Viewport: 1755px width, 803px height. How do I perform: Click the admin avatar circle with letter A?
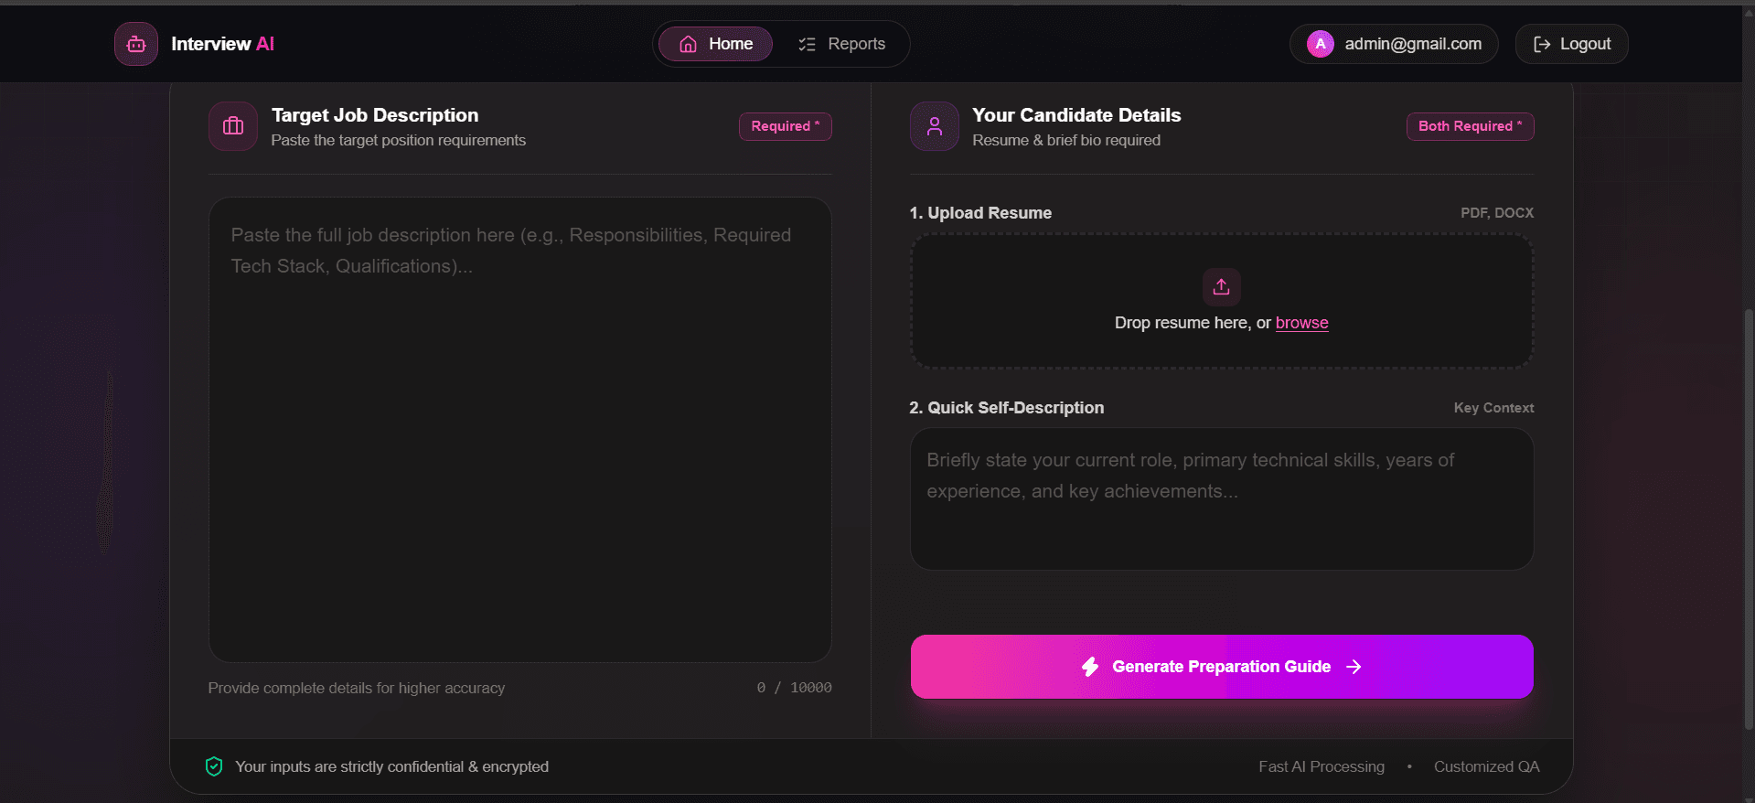(x=1321, y=44)
